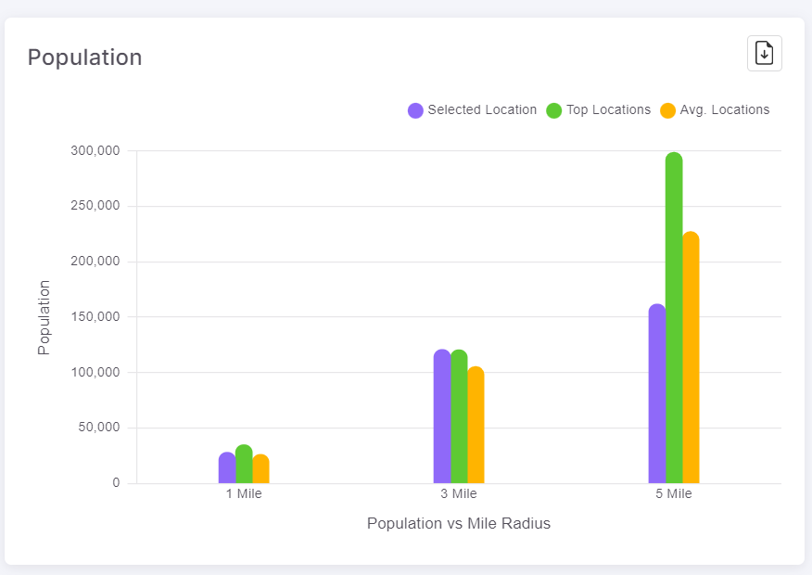Toggle the Selected Location series label
This screenshot has width=812, height=575.
(482, 109)
